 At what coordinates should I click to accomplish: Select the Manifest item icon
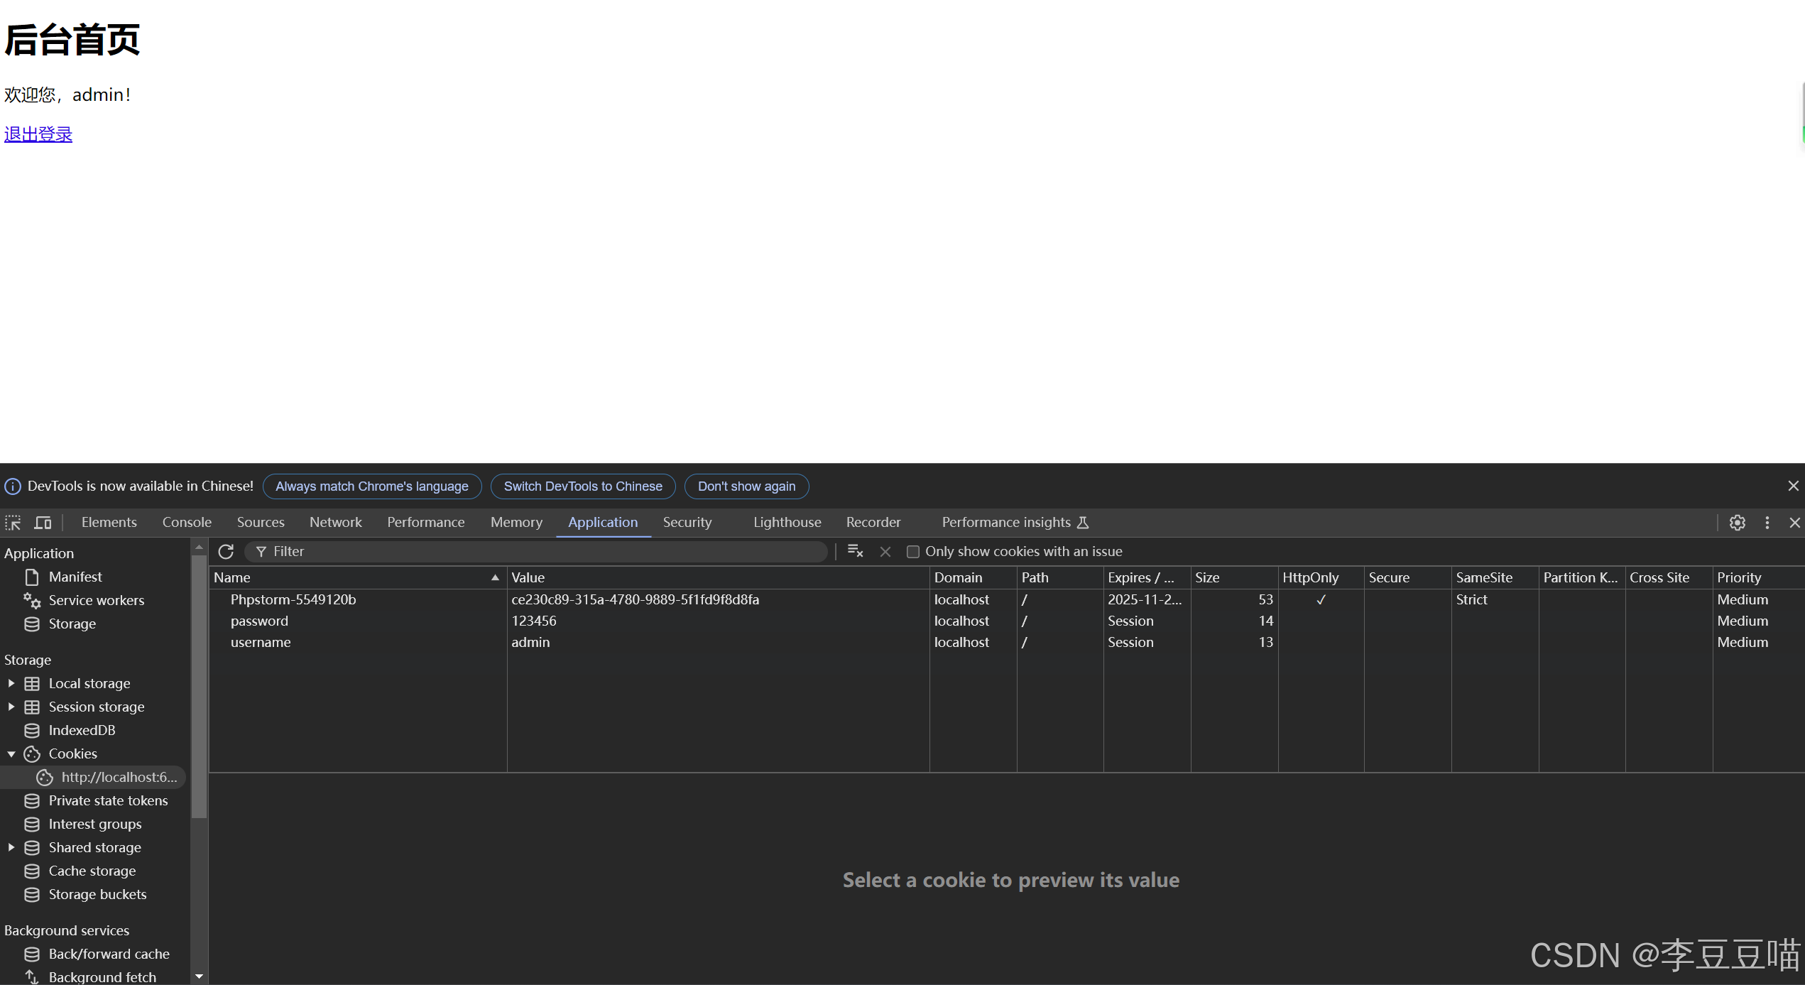click(x=32, y=577)
